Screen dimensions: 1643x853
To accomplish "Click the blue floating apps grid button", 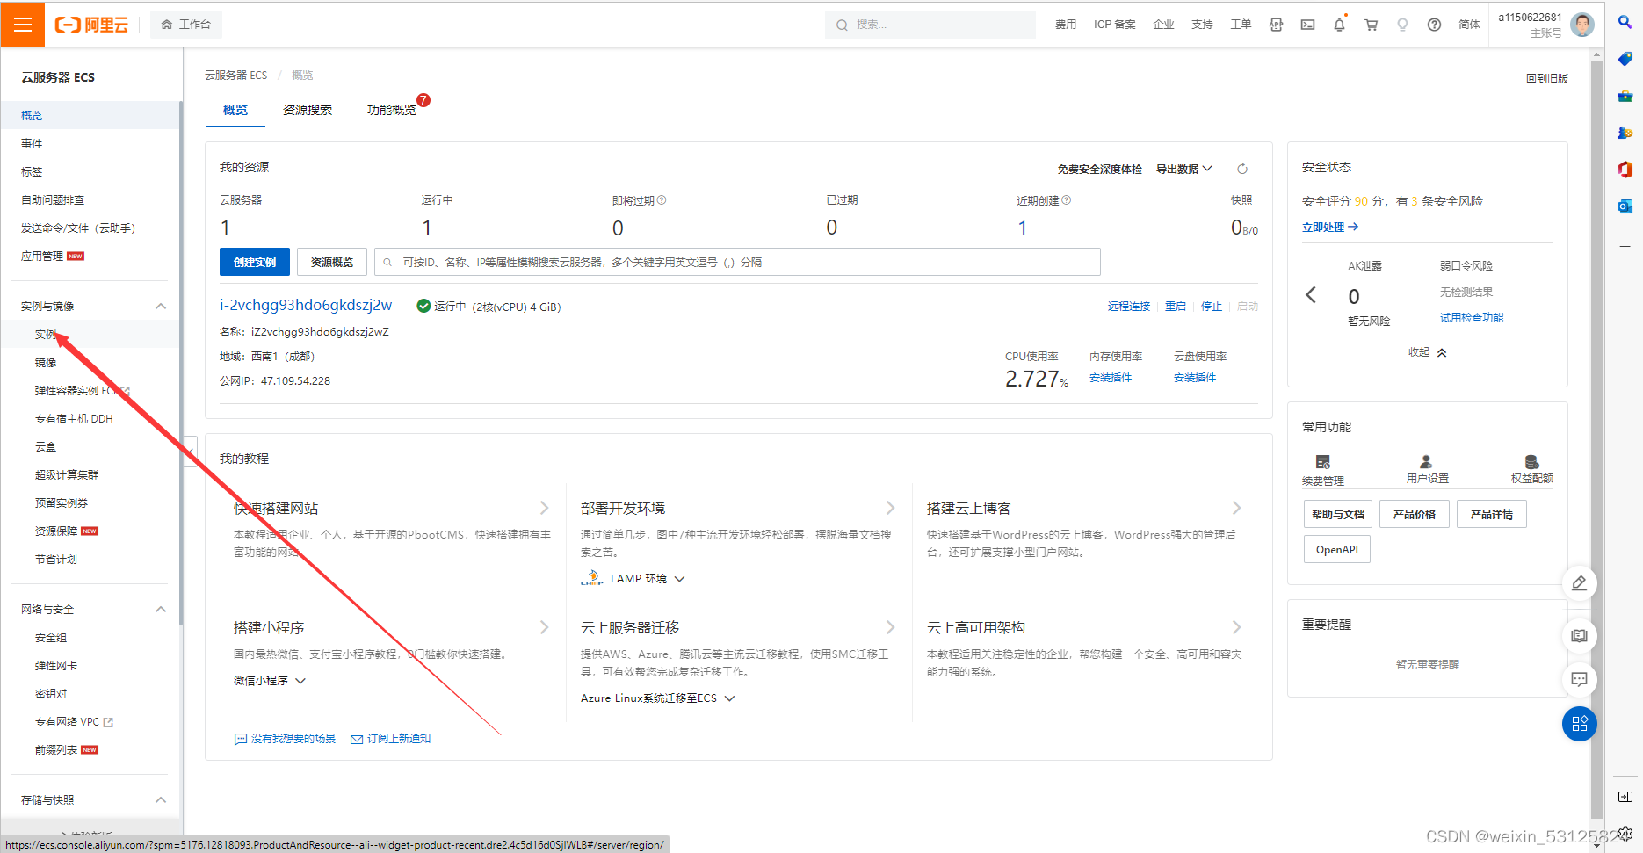I will click(1580, 724).
